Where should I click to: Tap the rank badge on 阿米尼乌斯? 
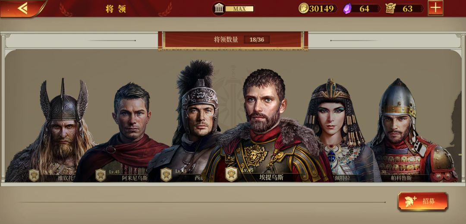coord(101,175)
